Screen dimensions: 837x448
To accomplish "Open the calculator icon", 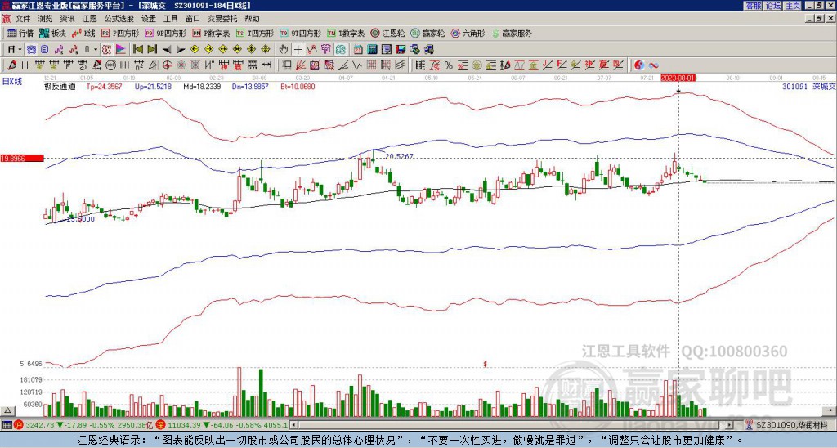I will pyautogui.click(x=372, y=50).
